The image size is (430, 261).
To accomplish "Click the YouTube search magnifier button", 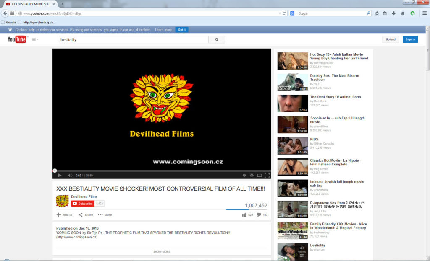I will 217,40.
